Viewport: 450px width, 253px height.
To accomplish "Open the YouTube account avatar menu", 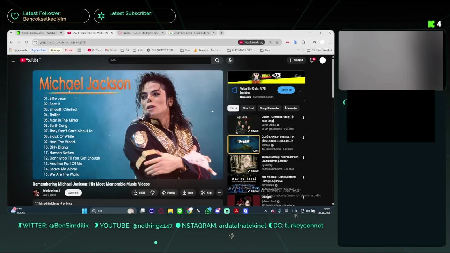I will tap(322, 60).
